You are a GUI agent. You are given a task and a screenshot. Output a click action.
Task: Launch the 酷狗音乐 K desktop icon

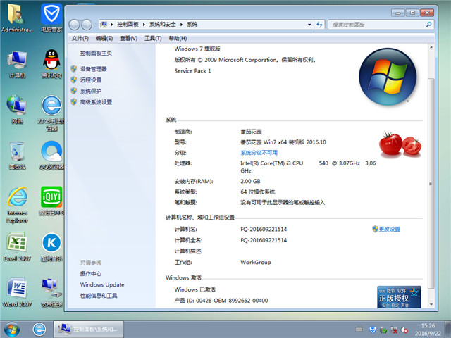(x=51, y=246)
